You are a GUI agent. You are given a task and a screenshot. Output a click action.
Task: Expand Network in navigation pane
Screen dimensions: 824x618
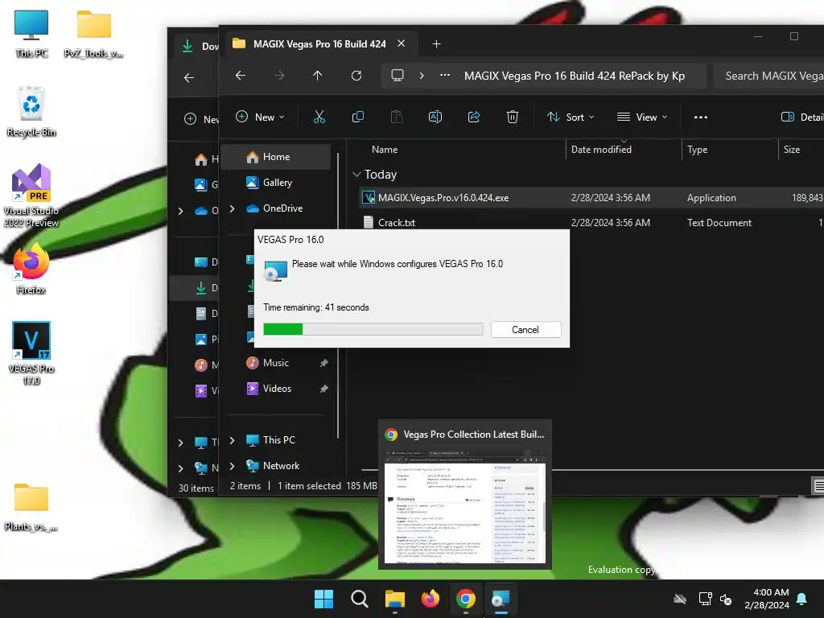(233, 466)
